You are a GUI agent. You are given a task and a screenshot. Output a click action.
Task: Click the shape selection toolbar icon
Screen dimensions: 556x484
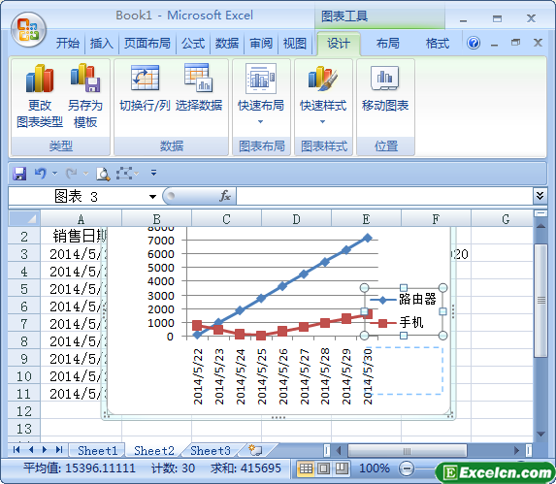point(124,174)
